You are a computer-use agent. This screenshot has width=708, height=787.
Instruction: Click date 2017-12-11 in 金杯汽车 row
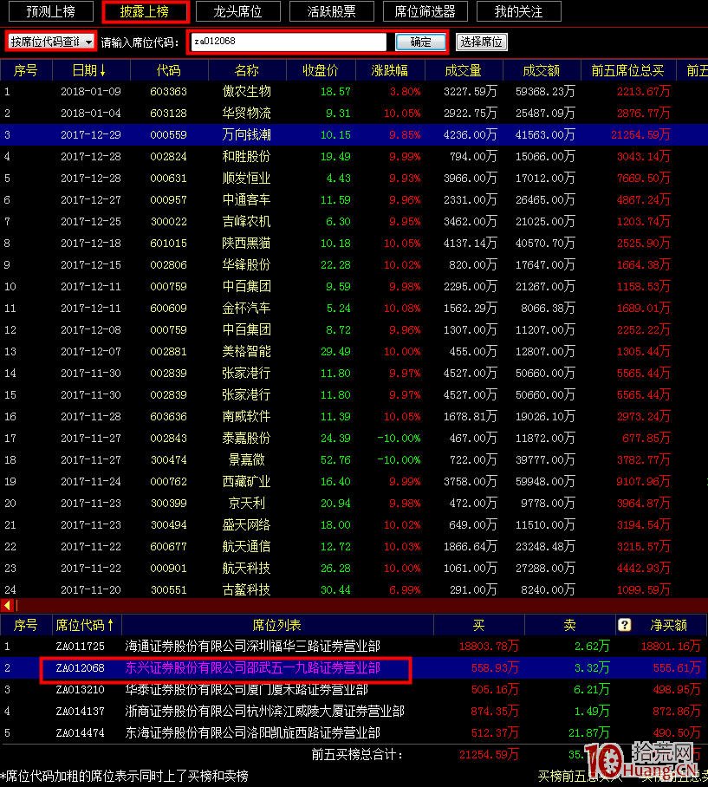[91, 309]
